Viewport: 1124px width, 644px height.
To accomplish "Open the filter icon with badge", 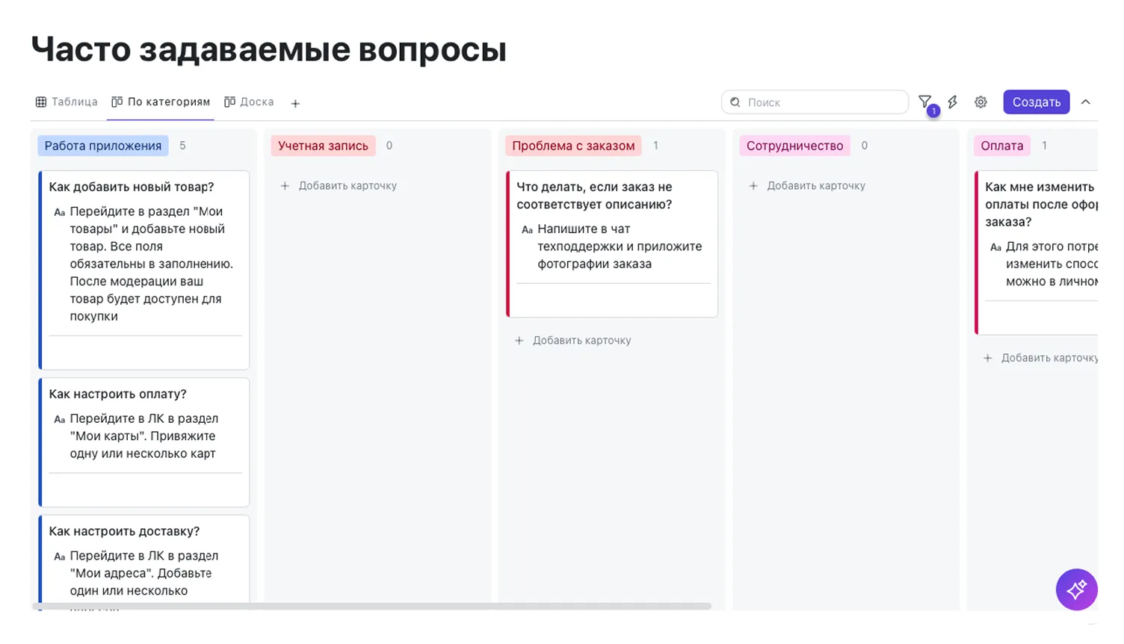I will click(925, 102).
